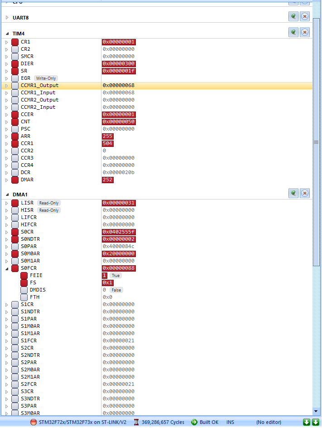Click the red square icon beside S0NDTR
Viewport: 322px width, 428px height.
point(15,239)
